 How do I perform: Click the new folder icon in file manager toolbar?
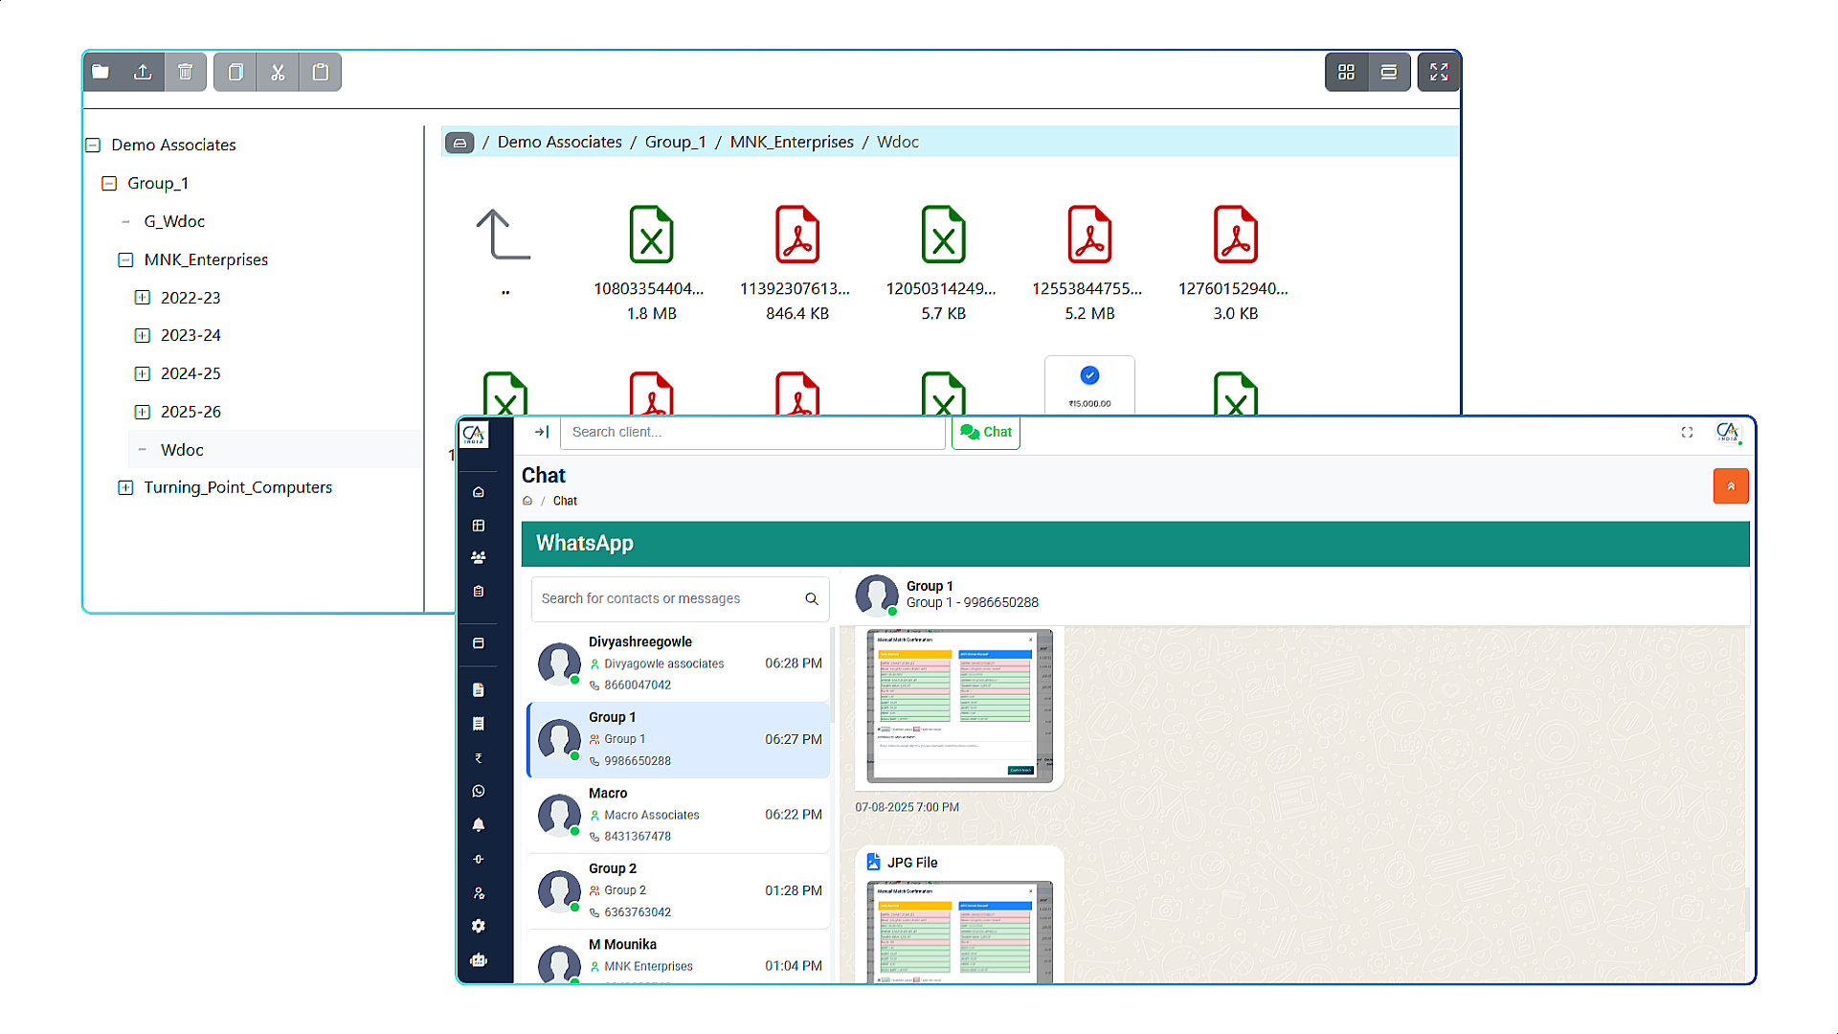coord(101,72)
